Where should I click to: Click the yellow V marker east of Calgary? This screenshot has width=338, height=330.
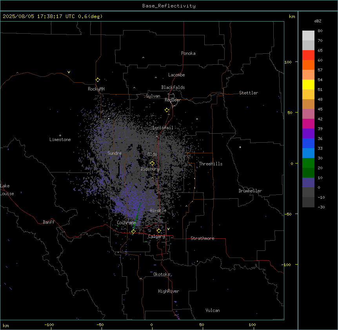[168, 229]
